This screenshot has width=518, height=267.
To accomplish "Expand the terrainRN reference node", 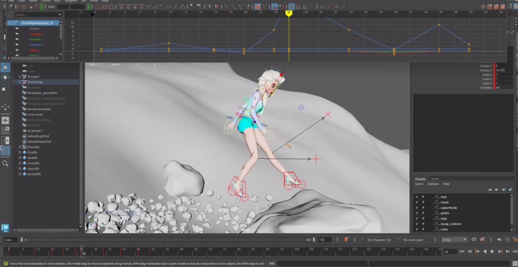I will click(20, 174).
